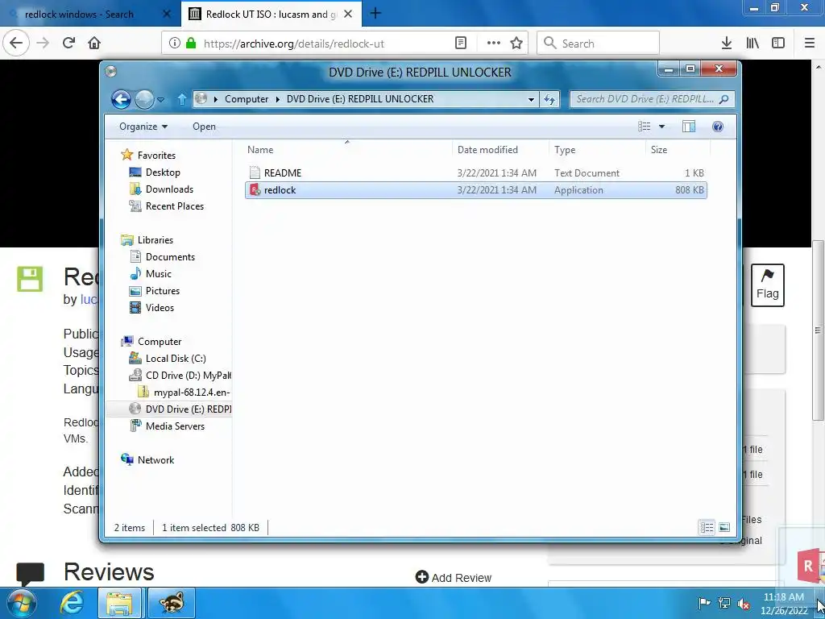Image resolution: width=825 pixels, height=619 pixels.
Task: Open Videos library
Action: pos(160,307)
